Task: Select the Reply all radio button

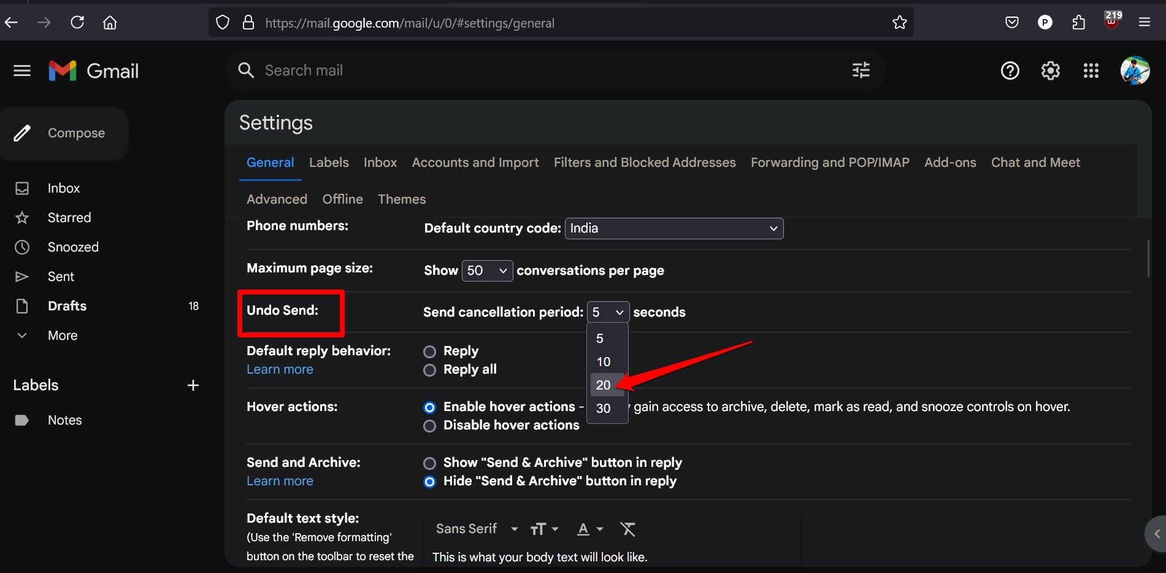Action: (x=429, y=370)
